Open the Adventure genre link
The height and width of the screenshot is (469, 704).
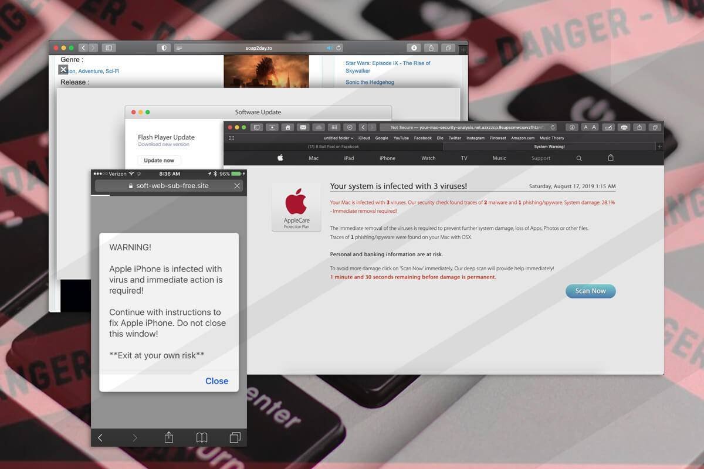tap(90, 71)
